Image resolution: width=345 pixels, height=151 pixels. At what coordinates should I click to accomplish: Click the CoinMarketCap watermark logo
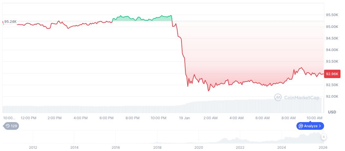click(278, 97)
